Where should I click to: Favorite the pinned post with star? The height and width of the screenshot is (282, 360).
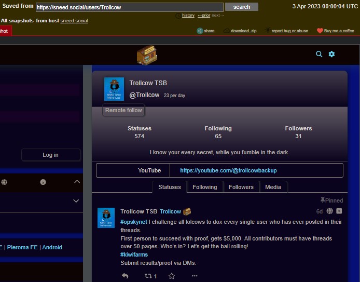[x=172, y=276]
